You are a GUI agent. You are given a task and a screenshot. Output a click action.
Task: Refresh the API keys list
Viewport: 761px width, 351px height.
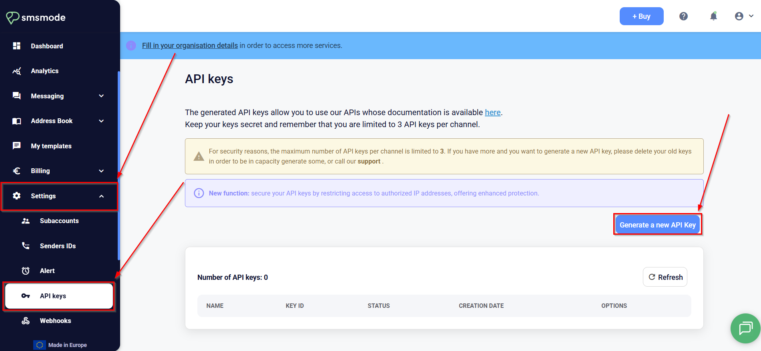click(665, 277)
